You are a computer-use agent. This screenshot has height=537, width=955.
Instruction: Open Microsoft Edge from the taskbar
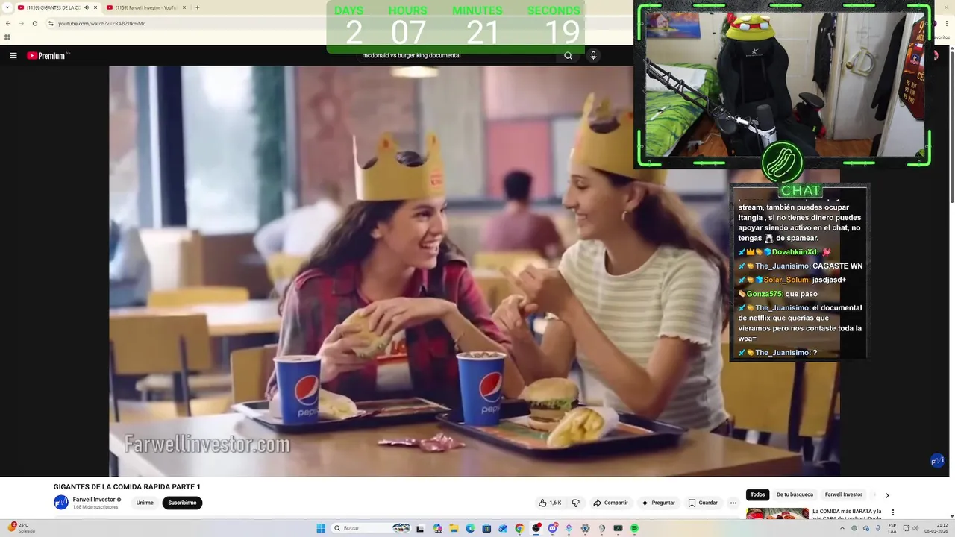[x=470, y=528]
